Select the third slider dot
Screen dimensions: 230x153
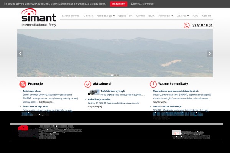click(x=118, y=75)
